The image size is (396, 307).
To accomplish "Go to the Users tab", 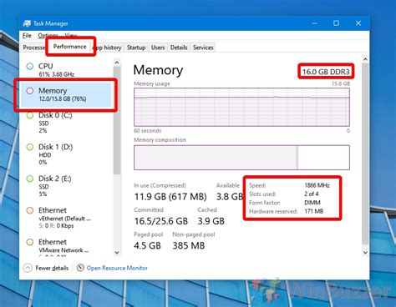I will pyautogui.click(x=158, y=48).
